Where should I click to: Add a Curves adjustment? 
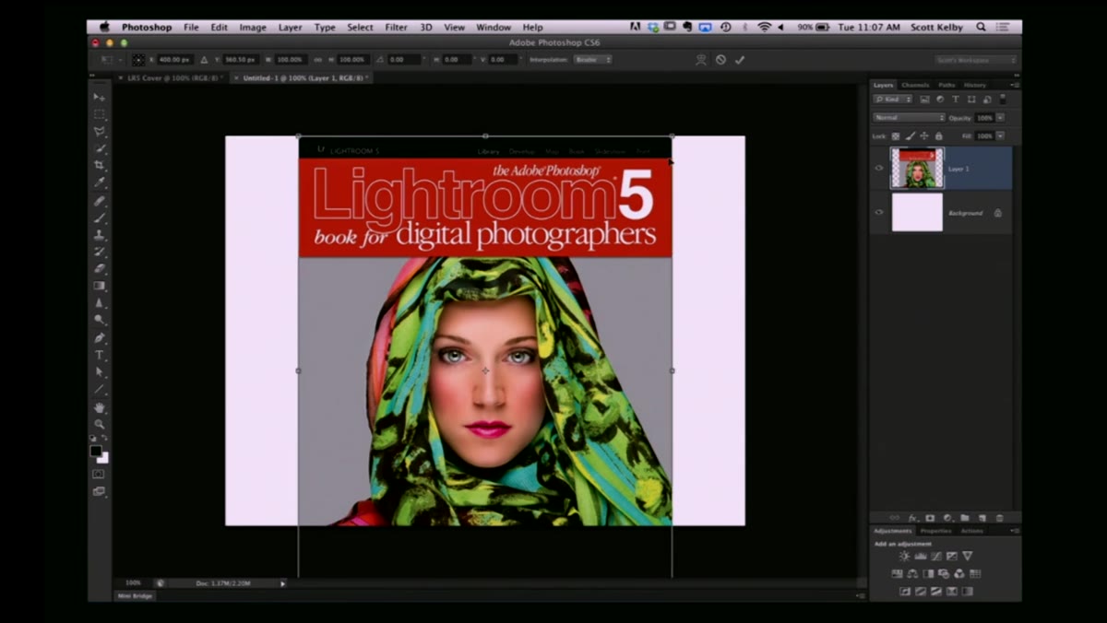click(935, 556)
